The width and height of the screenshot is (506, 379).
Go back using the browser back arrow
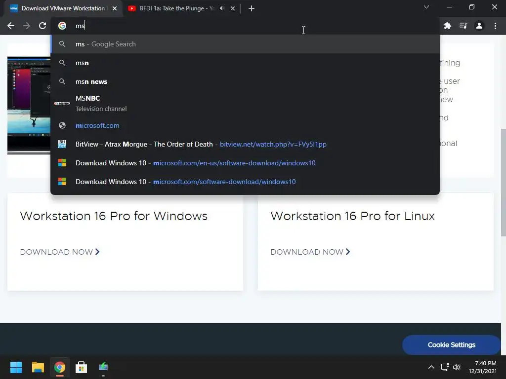pyautogui.click(x=11, y=26)
